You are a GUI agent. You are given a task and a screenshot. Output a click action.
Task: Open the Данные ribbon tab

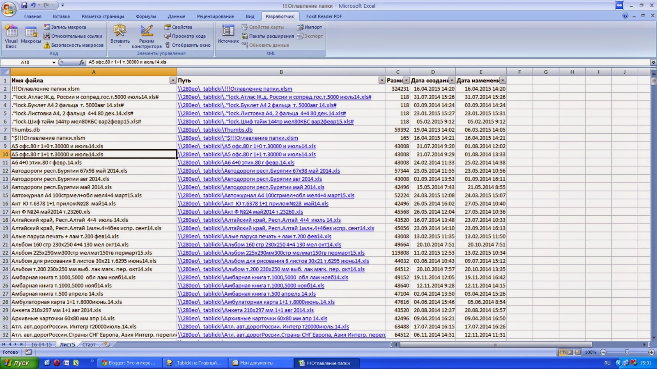click(x=177, y=16)
